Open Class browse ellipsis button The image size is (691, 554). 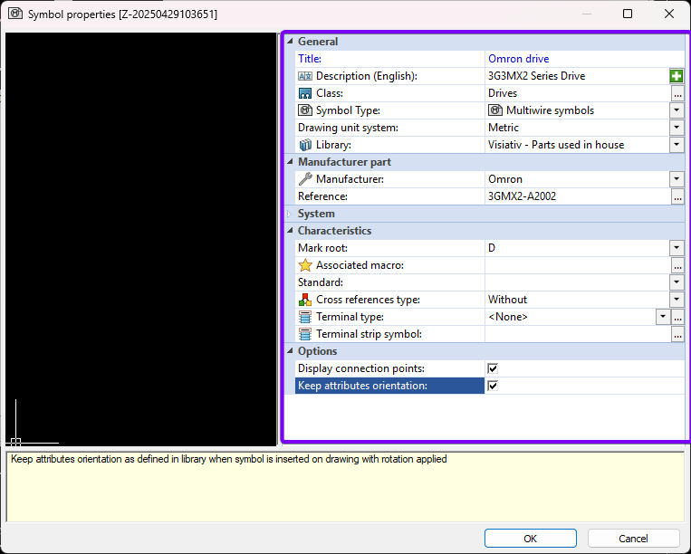pos(677,93)
